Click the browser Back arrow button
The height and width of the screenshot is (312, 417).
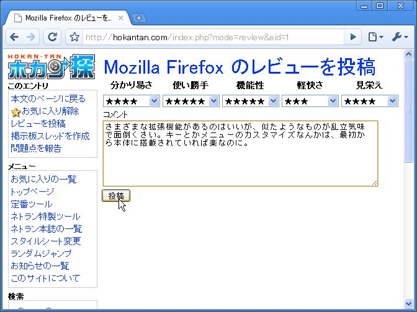(x=14, y=37)
